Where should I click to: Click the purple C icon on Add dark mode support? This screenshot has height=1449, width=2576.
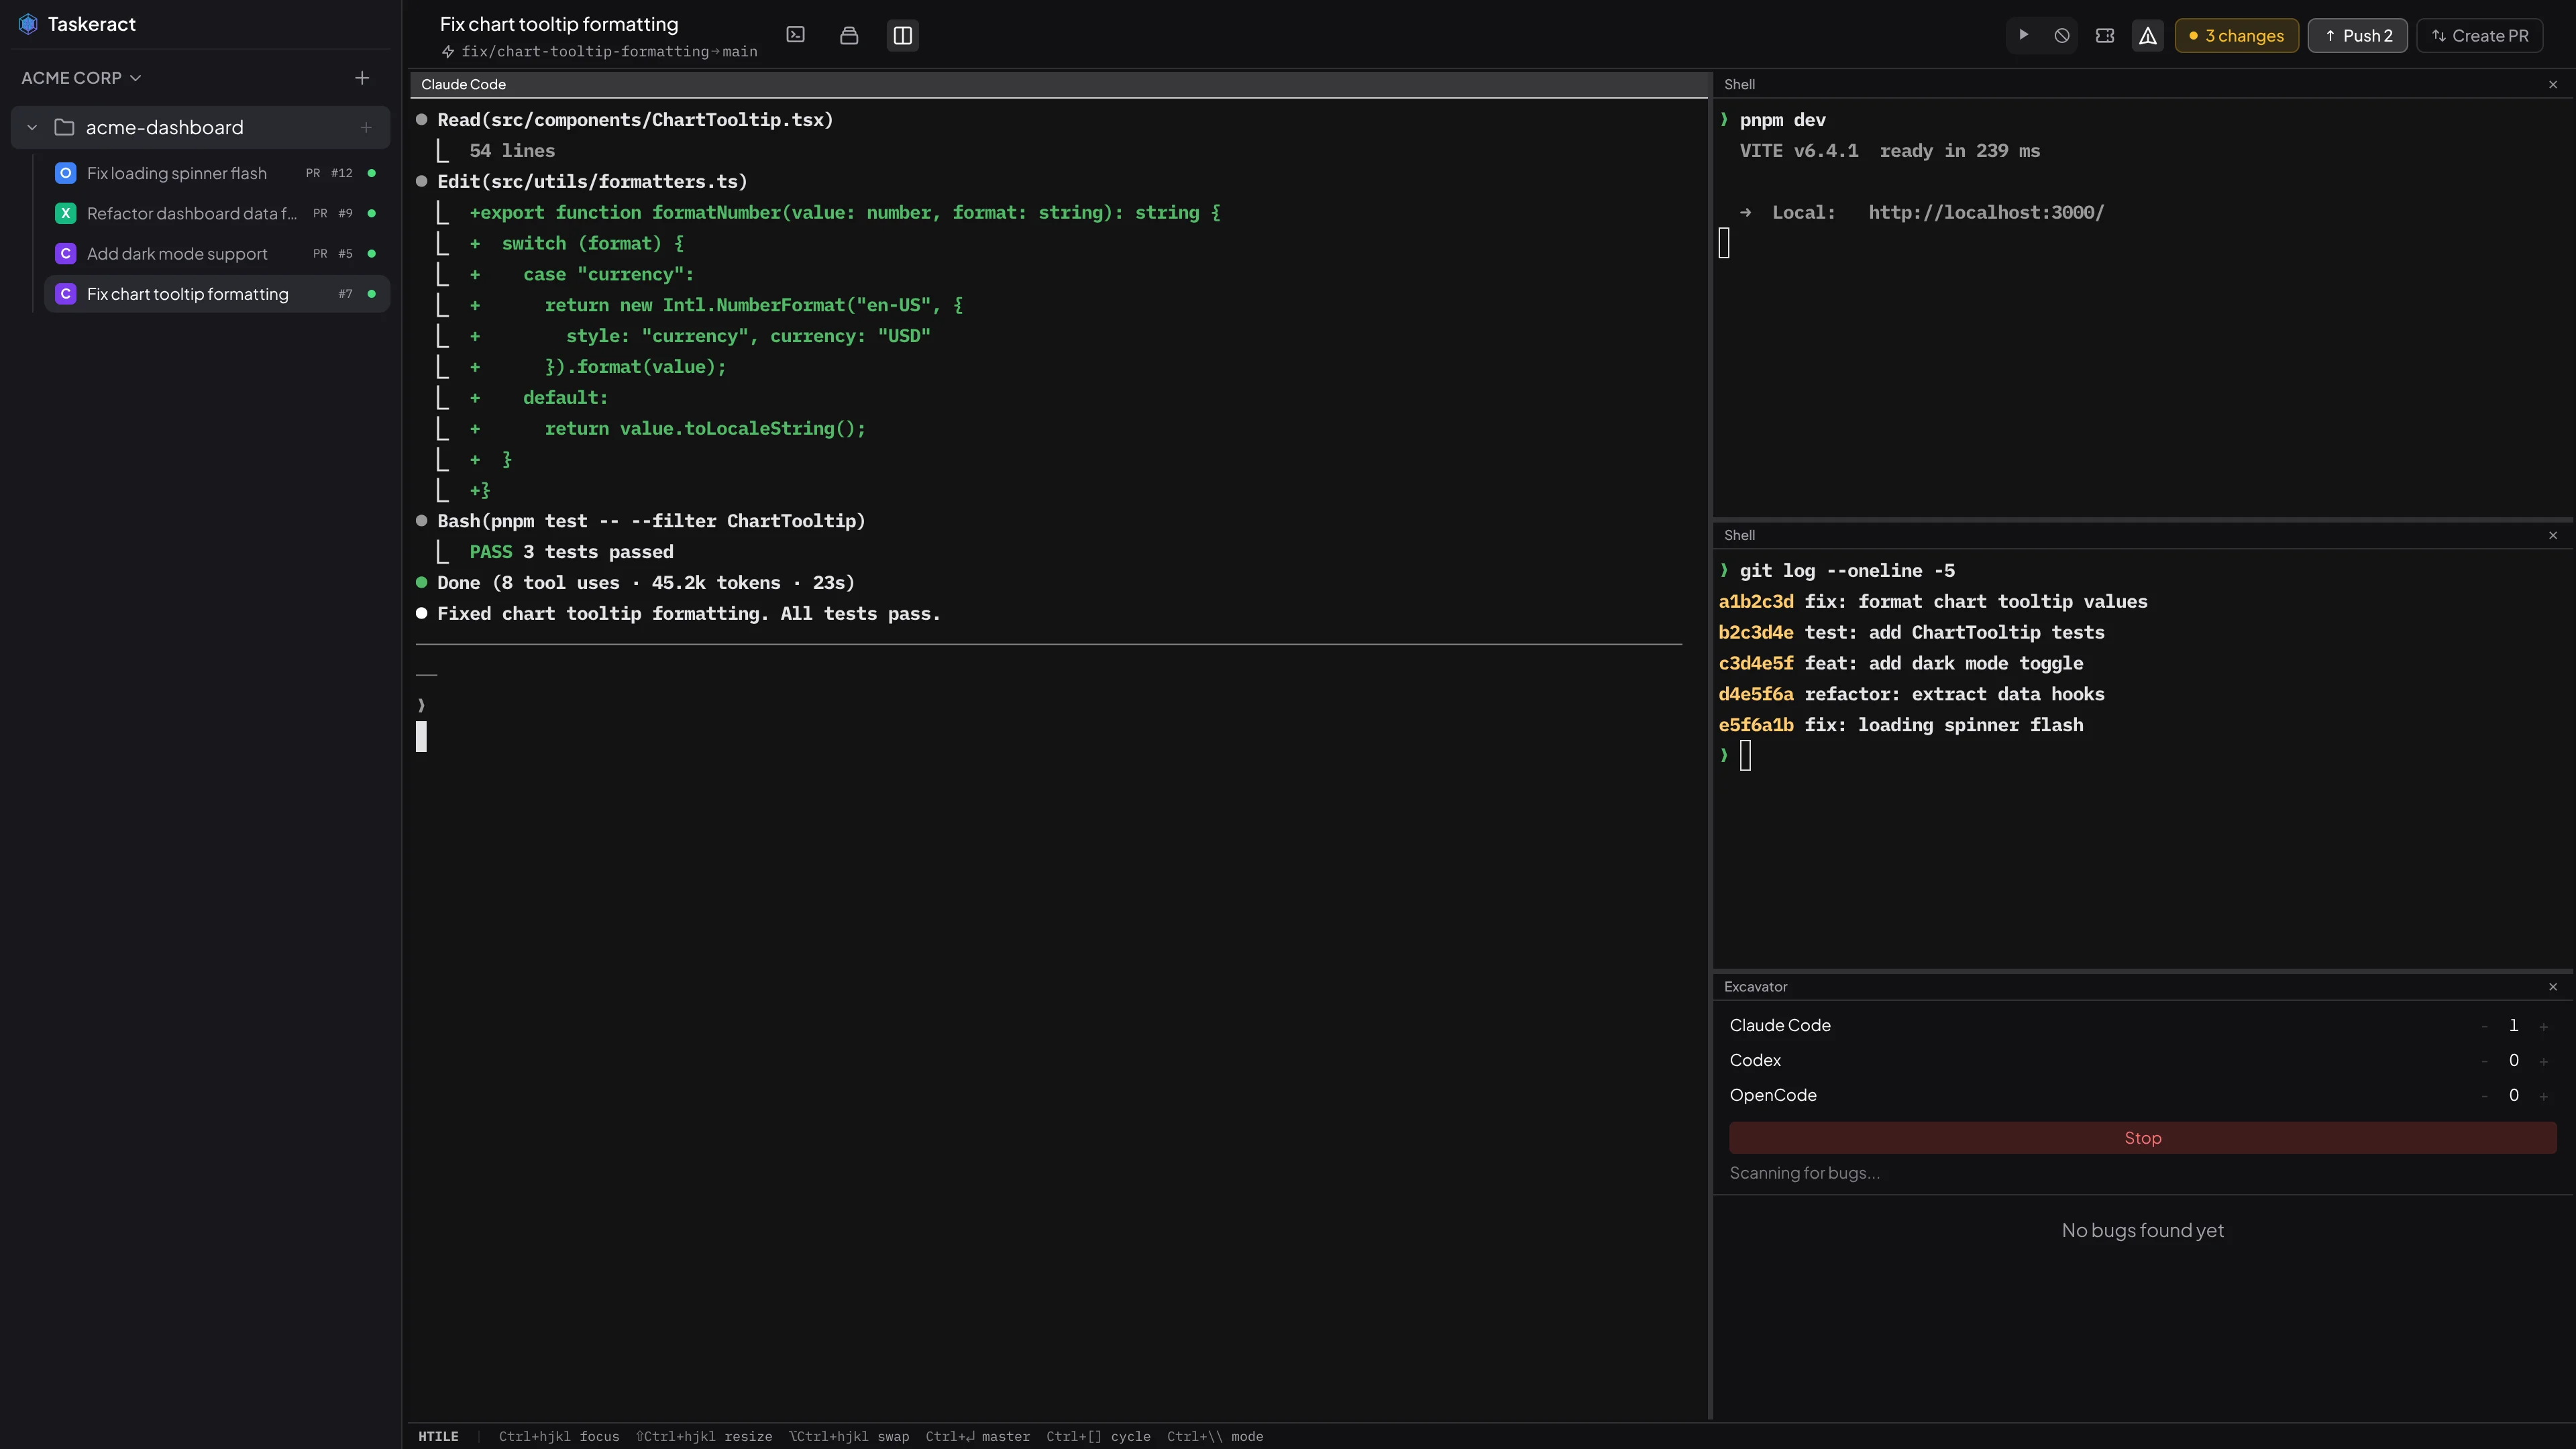click(x=65, y=253)
